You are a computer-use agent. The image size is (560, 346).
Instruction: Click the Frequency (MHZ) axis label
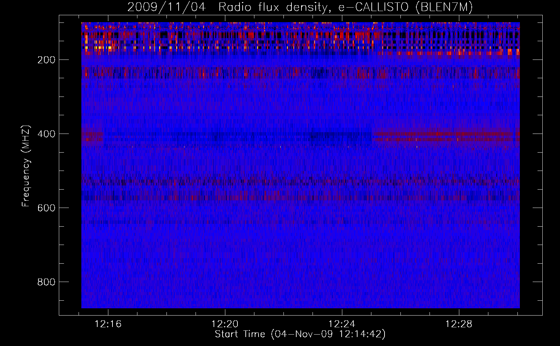point(26,166)
